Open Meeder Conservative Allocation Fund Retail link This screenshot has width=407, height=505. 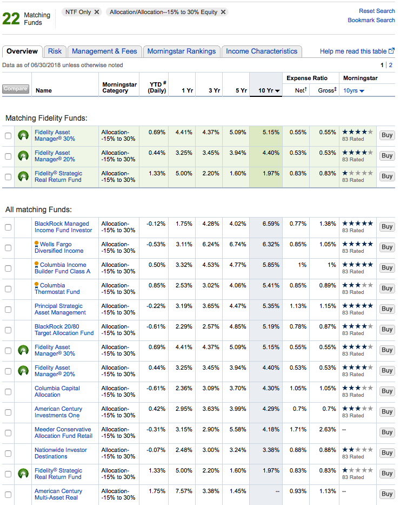click(x=63, y=432)
